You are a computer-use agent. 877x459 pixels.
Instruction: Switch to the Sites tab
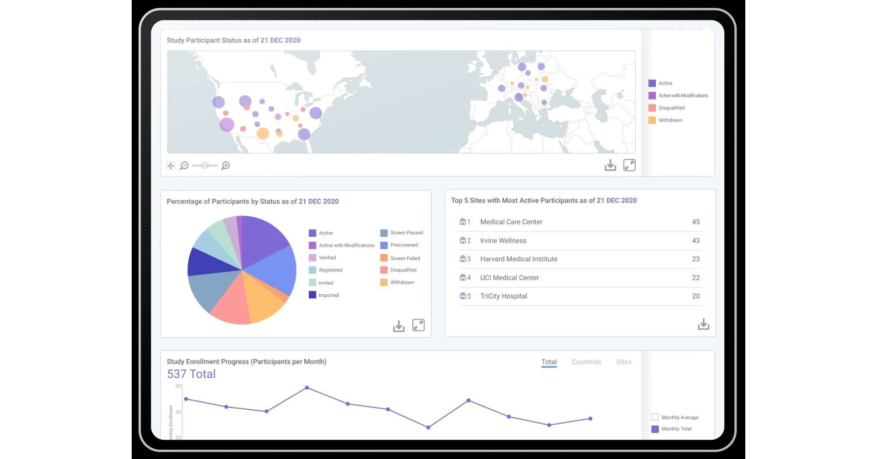pos(624,362)
